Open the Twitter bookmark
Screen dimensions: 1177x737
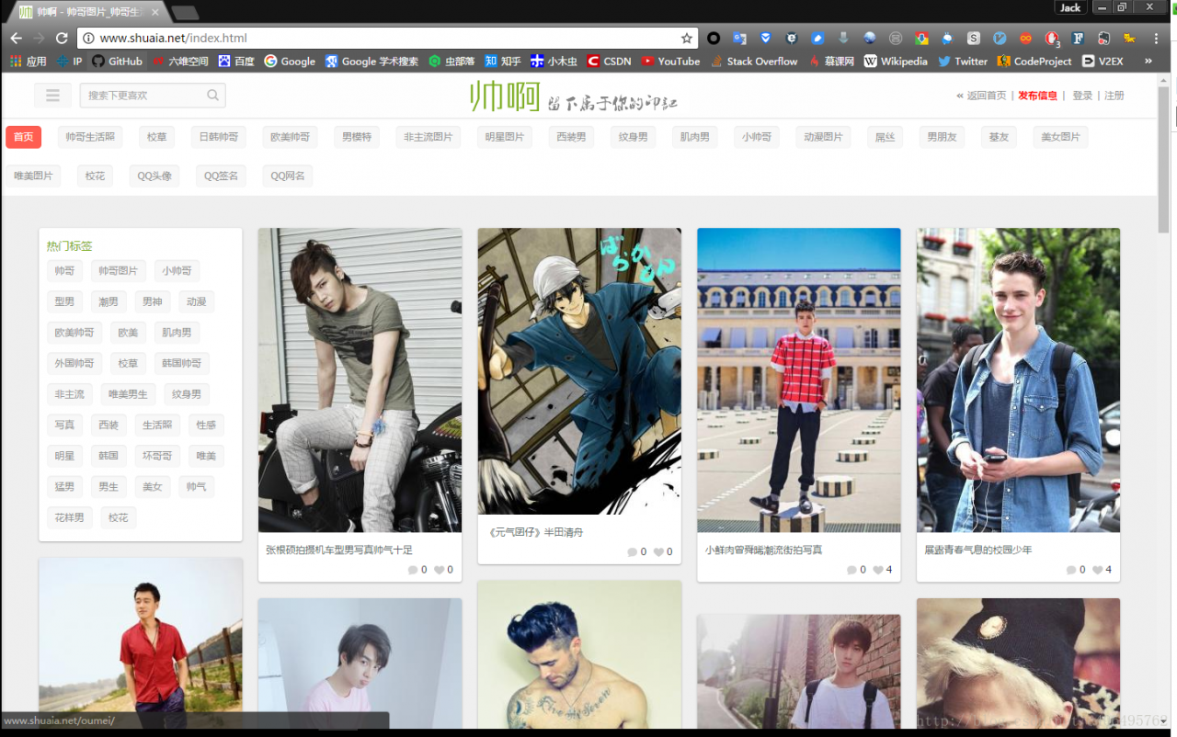tap(962, 62)
